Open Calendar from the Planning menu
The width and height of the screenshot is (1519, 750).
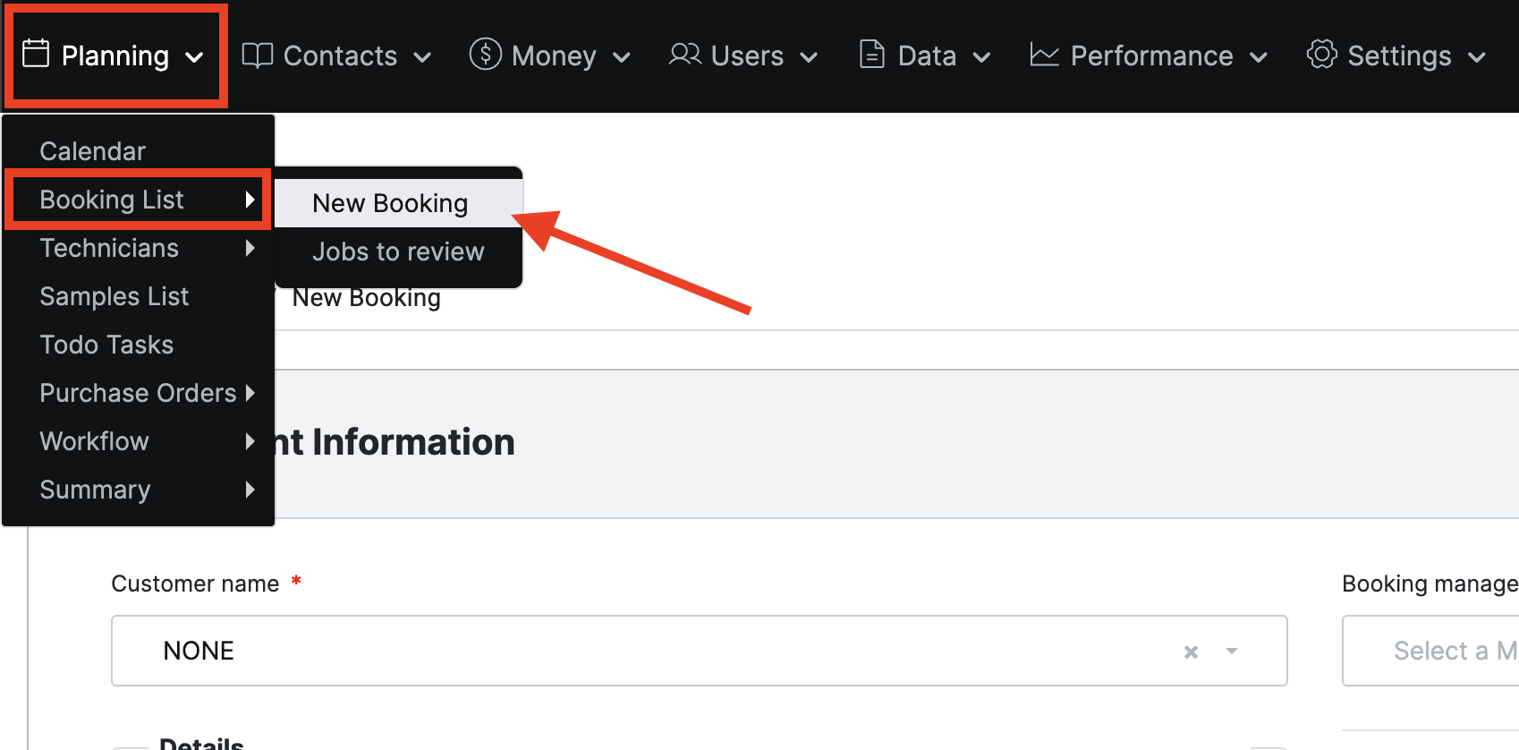[93, 151]
